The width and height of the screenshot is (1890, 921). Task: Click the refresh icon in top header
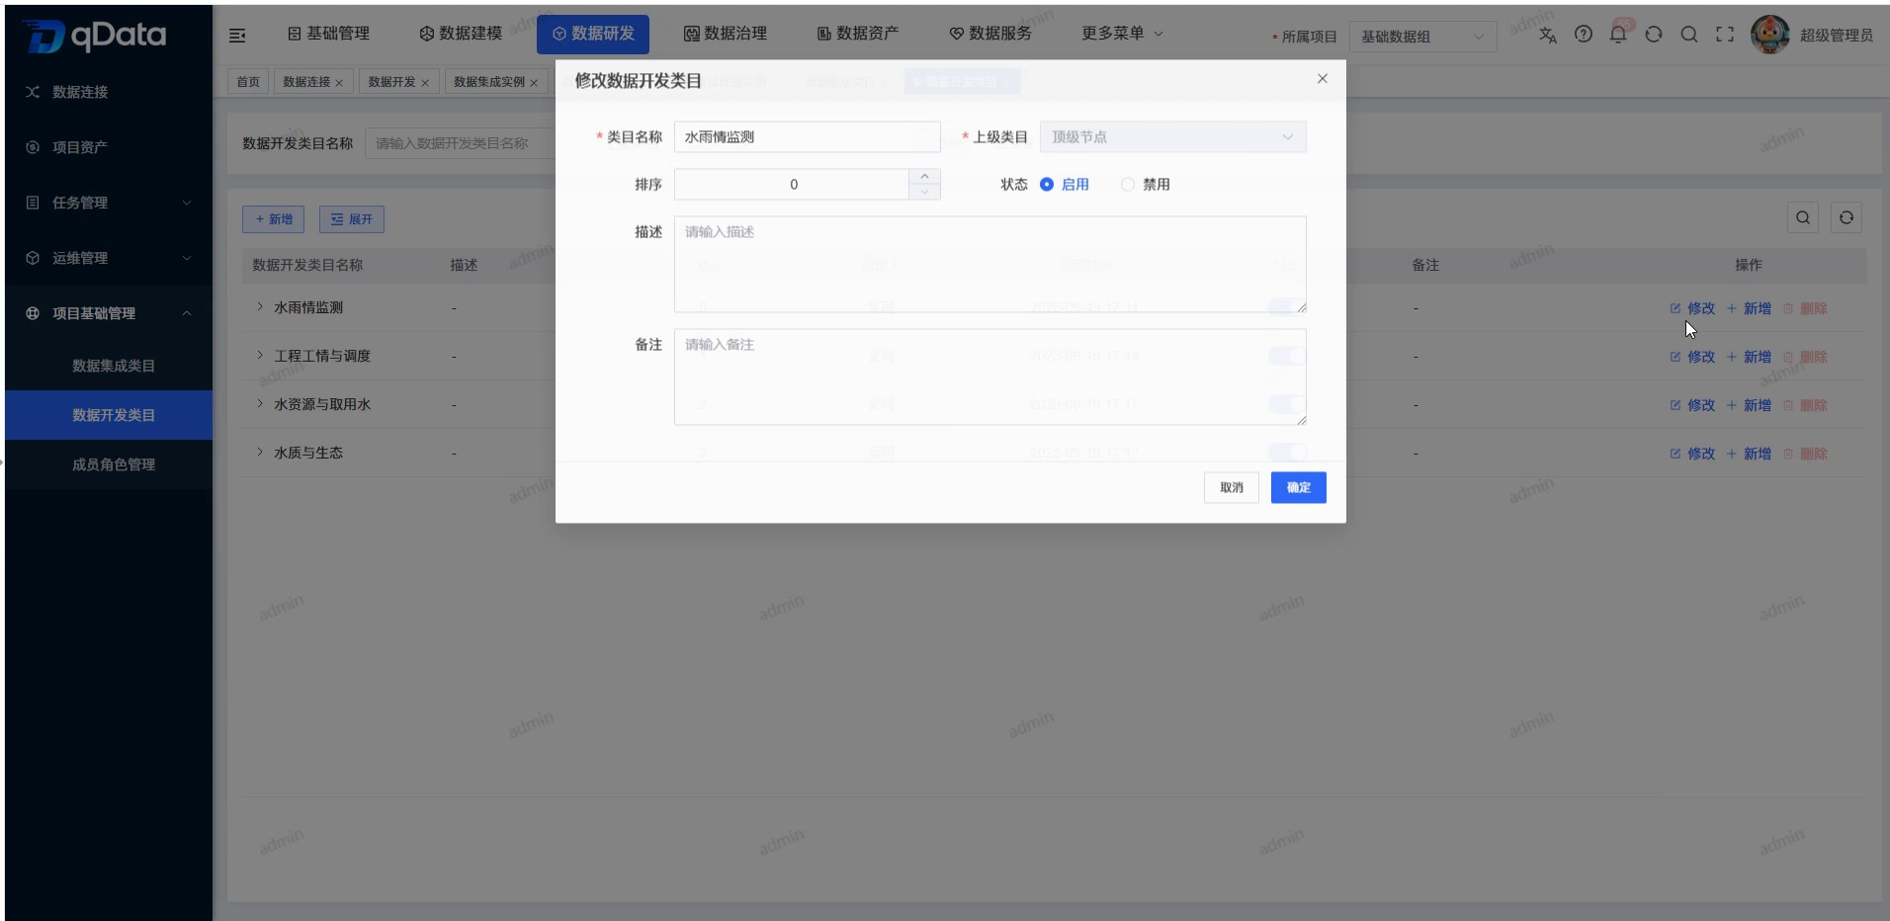(x=1654, y=35)
